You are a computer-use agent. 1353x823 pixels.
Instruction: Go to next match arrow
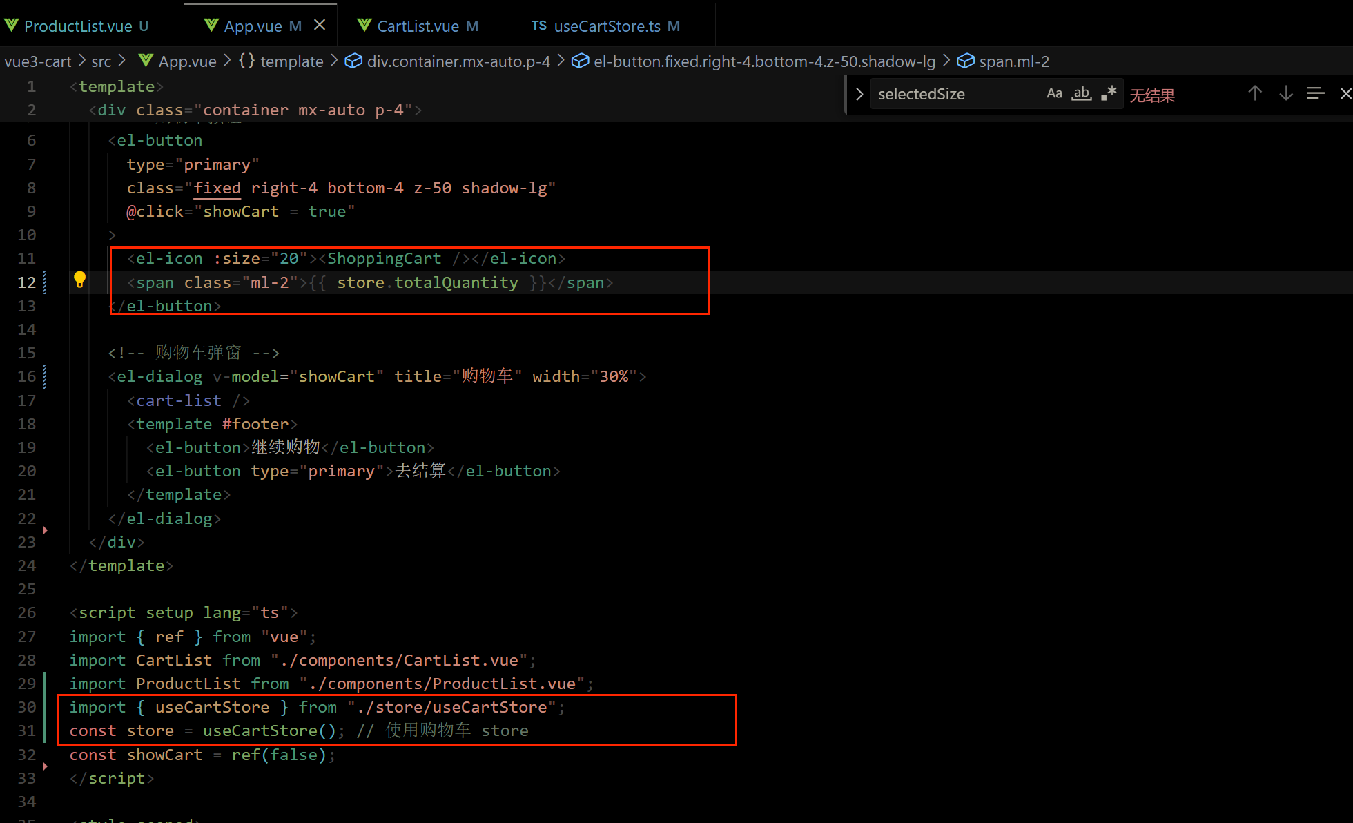point(1285,93)
